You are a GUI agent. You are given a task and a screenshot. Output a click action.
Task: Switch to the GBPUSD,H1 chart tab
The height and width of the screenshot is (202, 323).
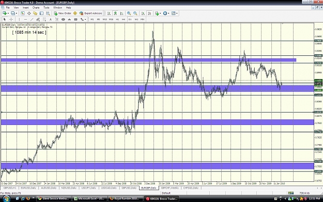10,188
